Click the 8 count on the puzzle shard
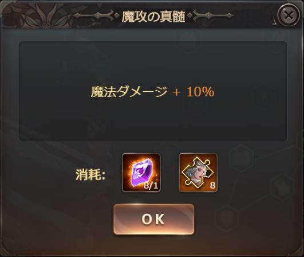This screenshot has width=304, height=257. click(x=212, y=185)
